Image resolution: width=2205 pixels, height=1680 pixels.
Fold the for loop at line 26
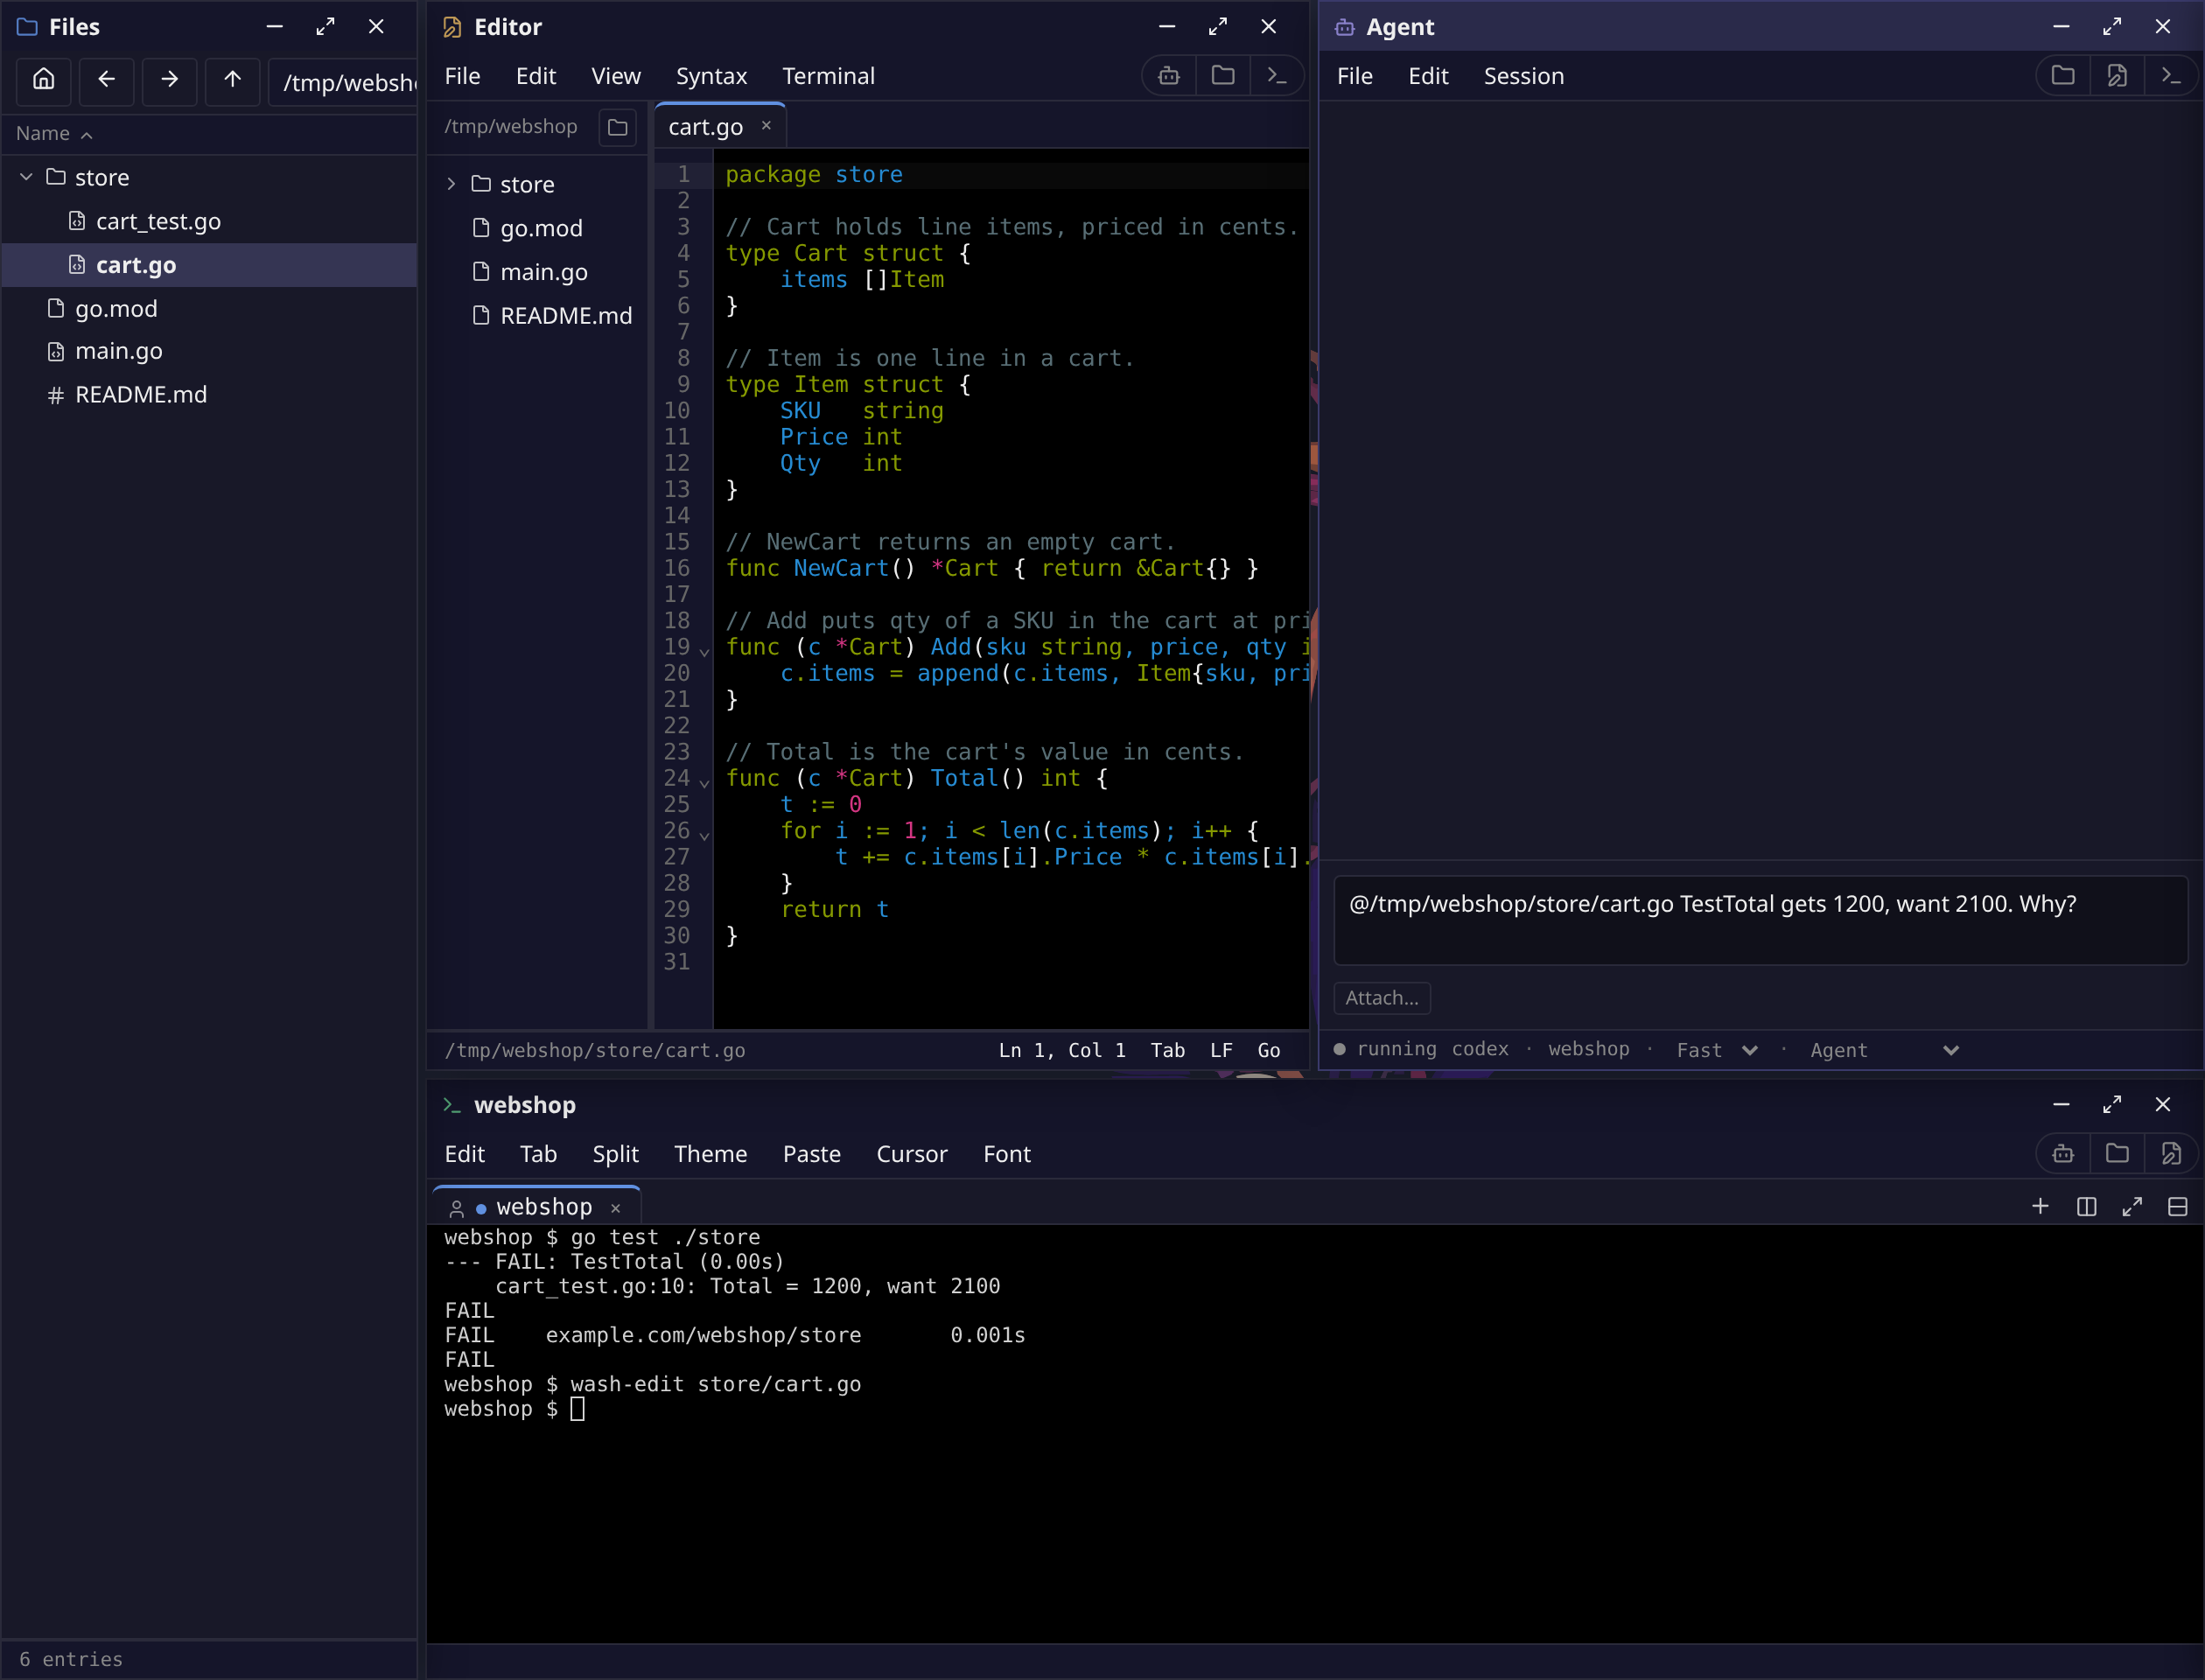[704, 835]
